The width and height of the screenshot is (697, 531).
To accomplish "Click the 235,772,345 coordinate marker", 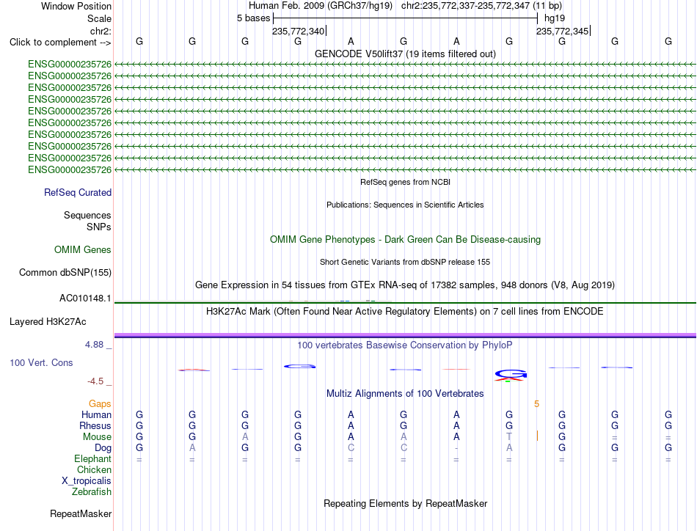I will (562, 31).
